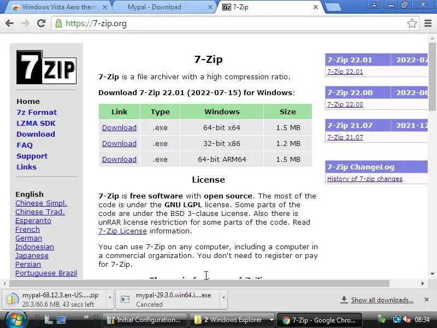Switch language to Chinese Simpl.
This screenshot has height=328, width=437.
[x=41, y=203]
